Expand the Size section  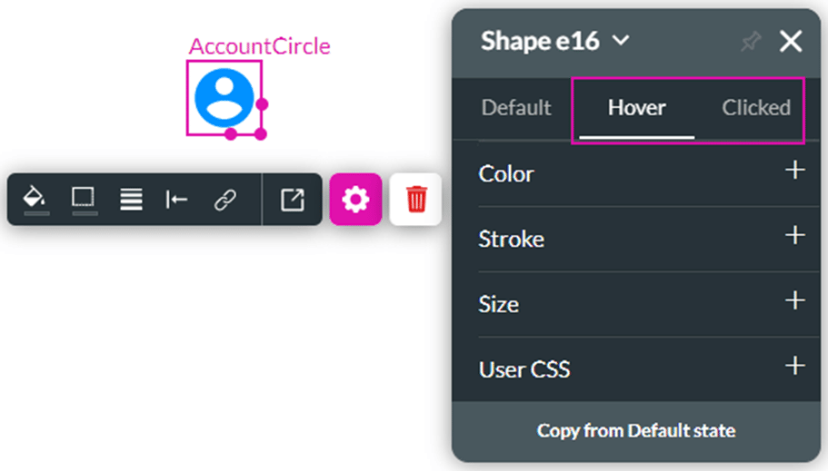[794, 301]
